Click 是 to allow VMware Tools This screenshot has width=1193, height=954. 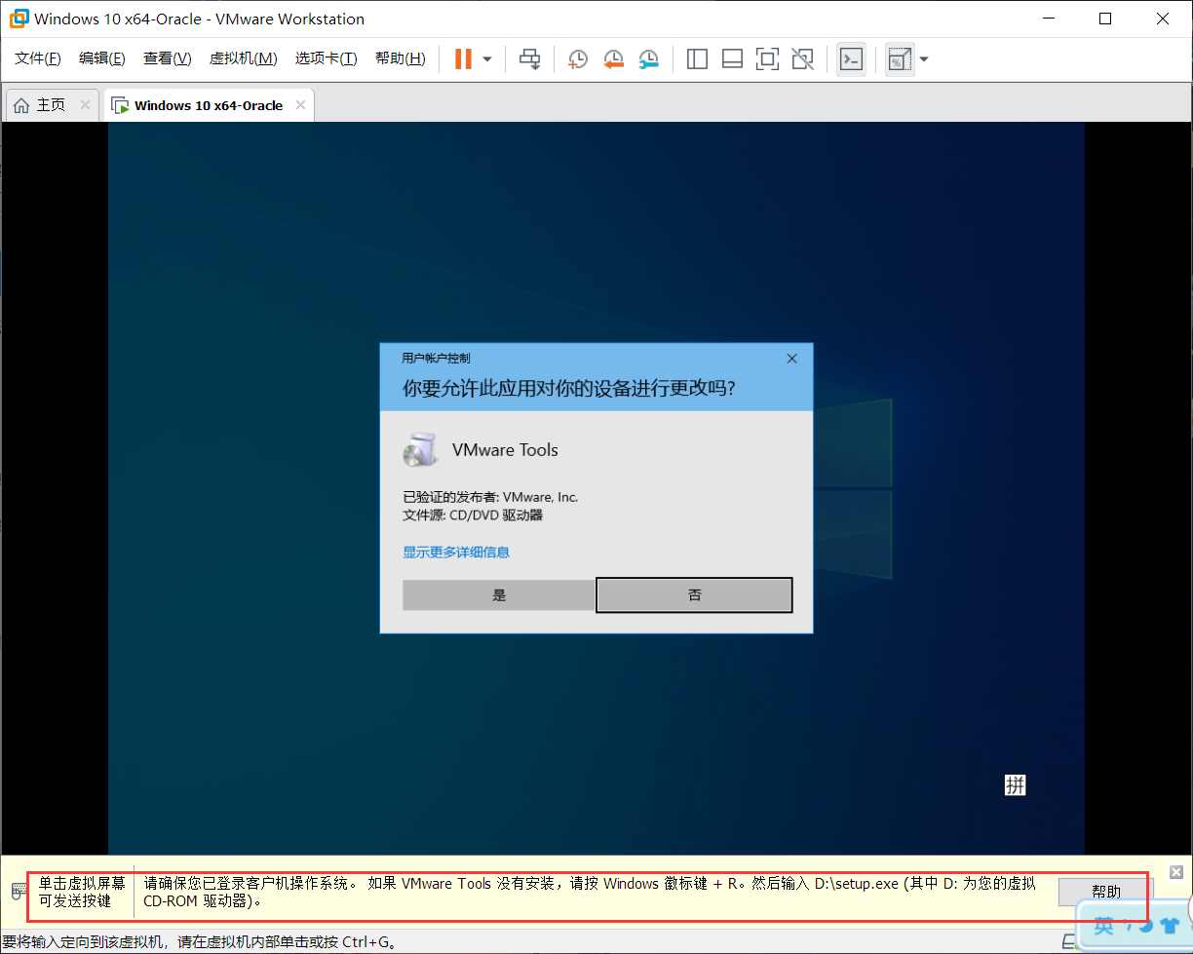498,594
